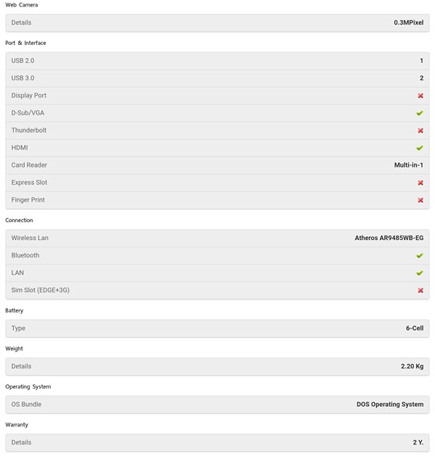Viewport: 435px width, 459px height.
Task: Click the green checkmark in LAN row
Action: pyautogui.click(x=420, y=273)
